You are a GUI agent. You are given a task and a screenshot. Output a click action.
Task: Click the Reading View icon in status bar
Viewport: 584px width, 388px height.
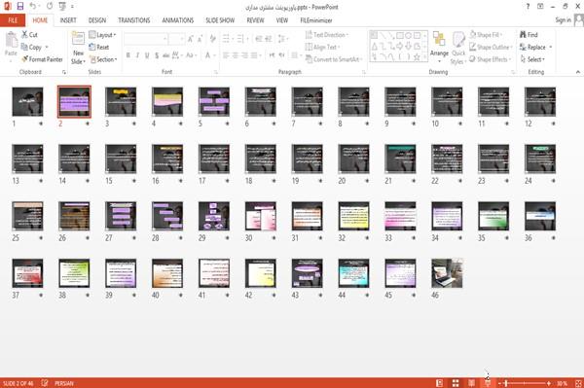point(471,383)
